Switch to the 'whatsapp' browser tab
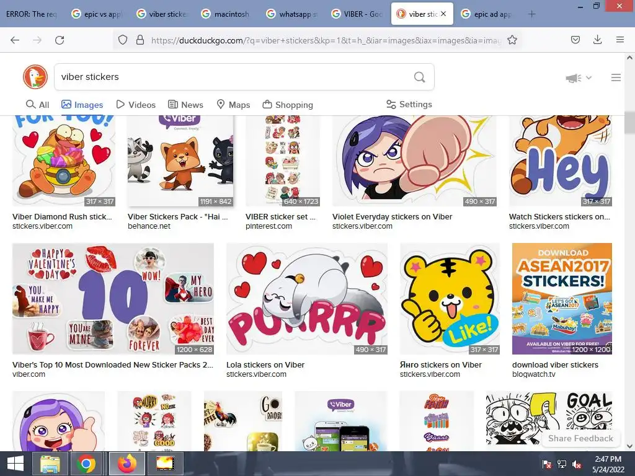This screenshot has height=476, width=635. [x=291, y=14]
